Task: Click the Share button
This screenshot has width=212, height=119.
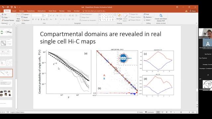Action: point(193,11)
